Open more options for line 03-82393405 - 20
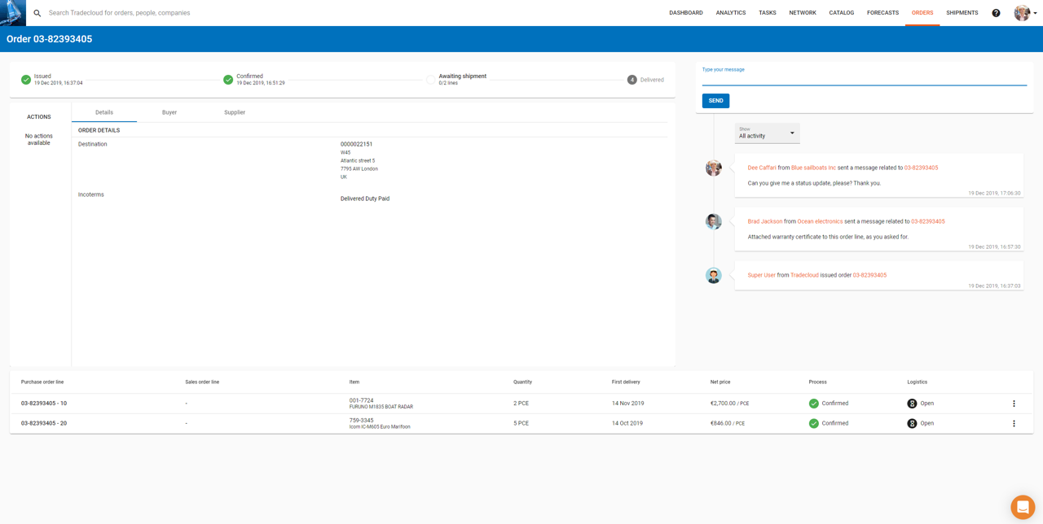 tap(1014, 424)
